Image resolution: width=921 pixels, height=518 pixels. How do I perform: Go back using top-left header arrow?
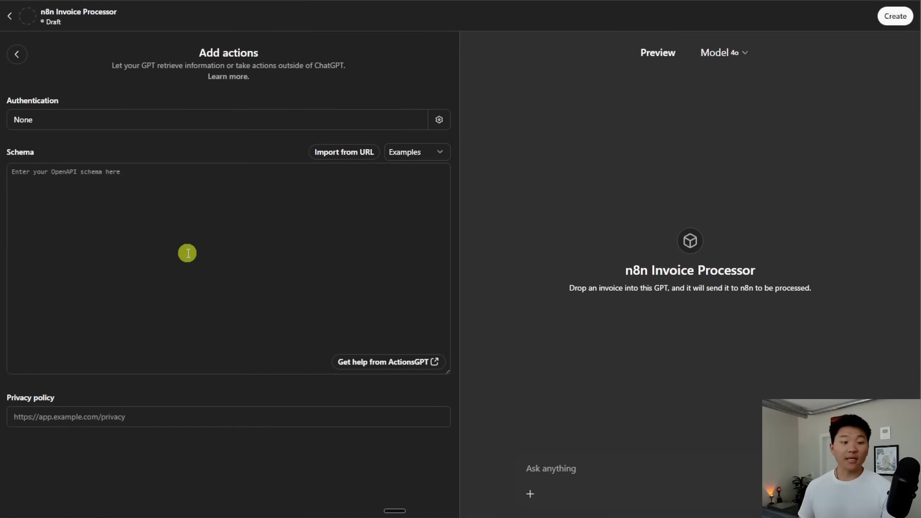(x=10, y=16)
